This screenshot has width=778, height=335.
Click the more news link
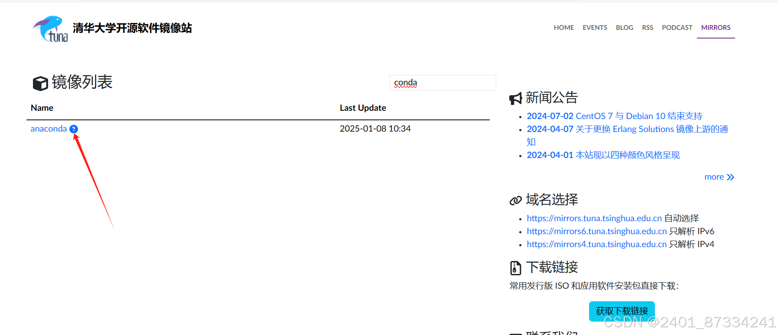pyautogui.click(x=714, y=177)
